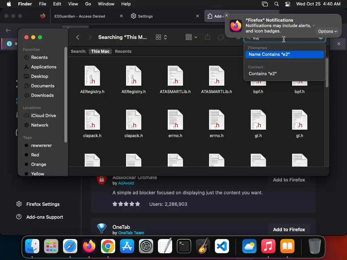The width and height of the screenshot is (347, 260).
Task: Open Desktop in Finder sidebar
Action: pyautogui.click(x=40, y=77)
